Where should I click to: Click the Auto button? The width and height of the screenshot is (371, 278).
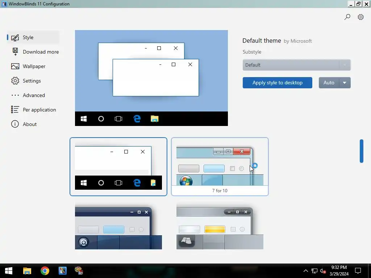pos(329,83)
